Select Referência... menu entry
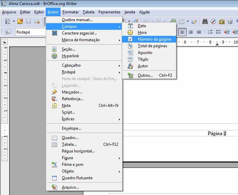The height and width of the screenshot is (195, 238). [x=84, y=99]
